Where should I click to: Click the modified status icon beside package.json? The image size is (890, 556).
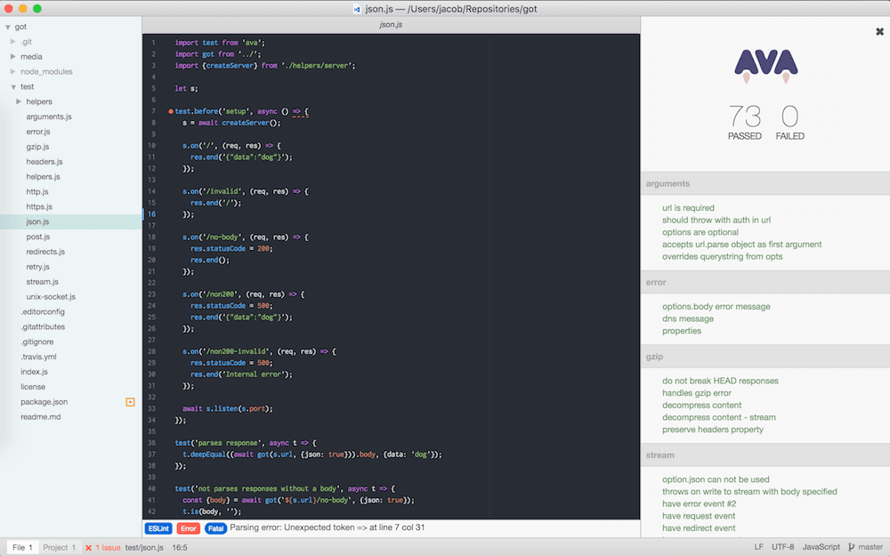[130, 402]
